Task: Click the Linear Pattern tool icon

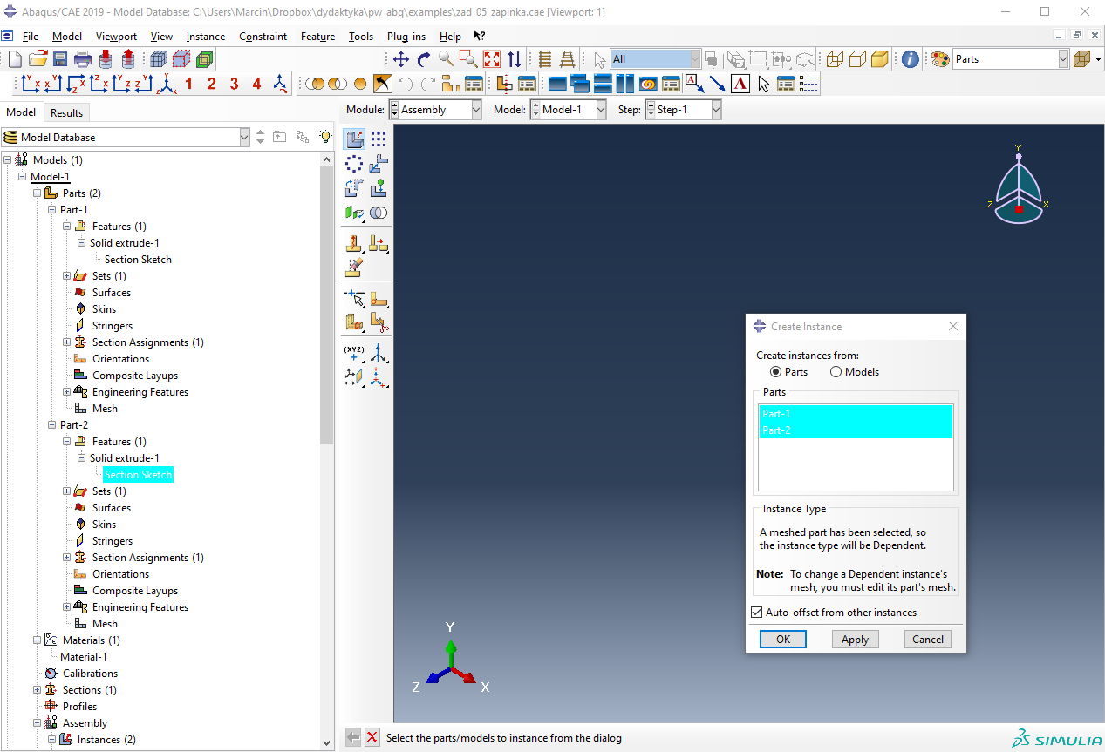Action: 379,139
